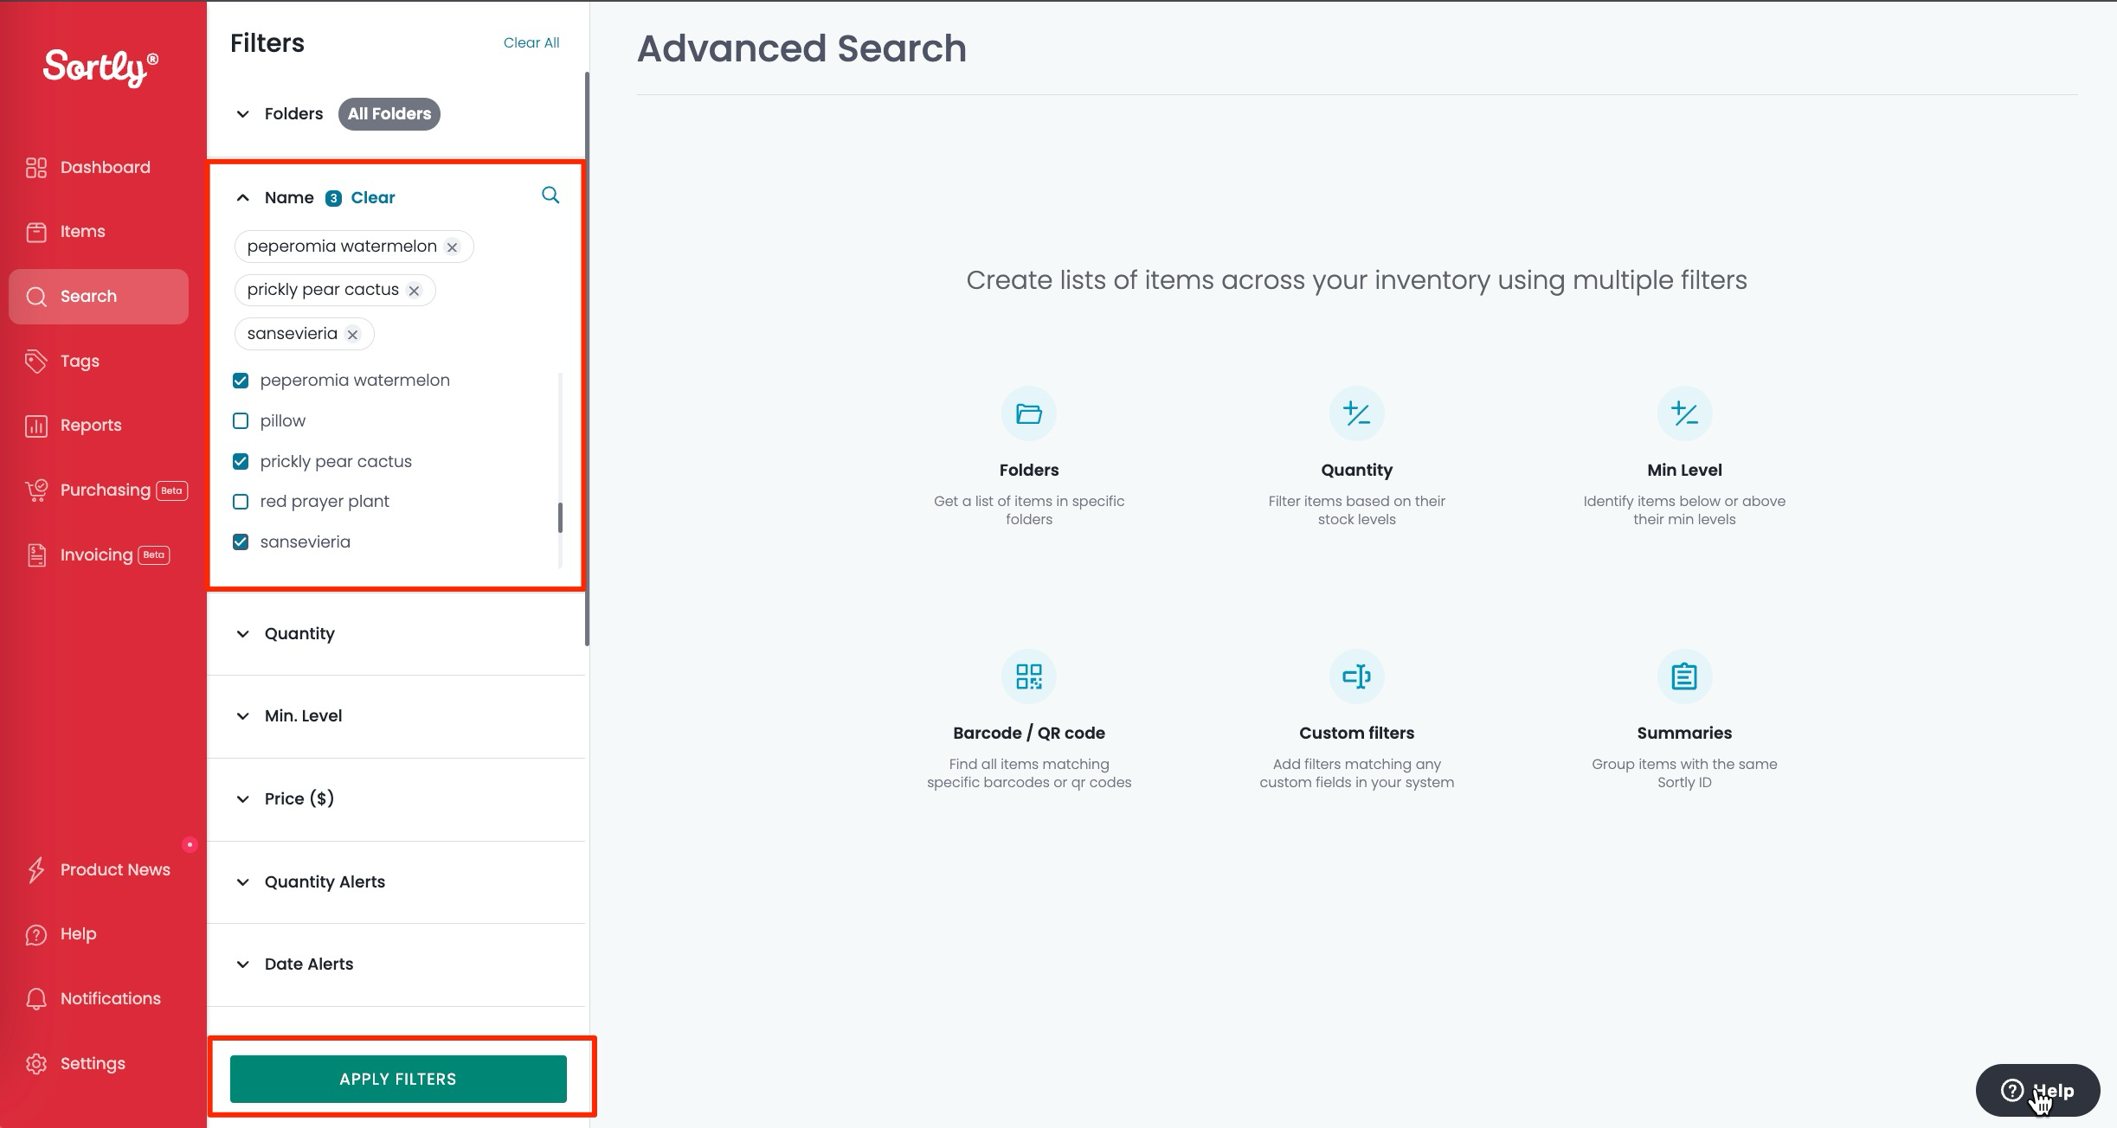
Task: Uncheck the prickly pear cactus checkbox
Action: (241, 462)
